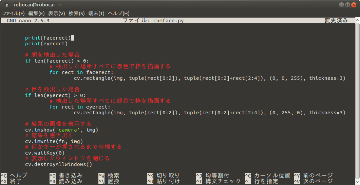Click the ^C カーソル位置 shortcut
The height and width of the screenshot is (185, 360).
point(268,176)
